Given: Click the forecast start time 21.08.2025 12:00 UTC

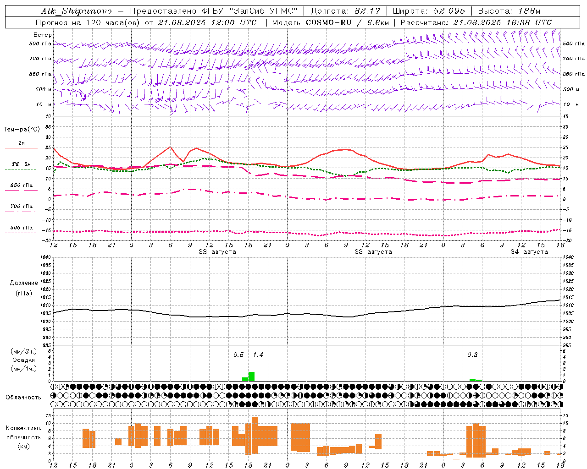Looking at the screenshot, I should click(x=207, y=22).
